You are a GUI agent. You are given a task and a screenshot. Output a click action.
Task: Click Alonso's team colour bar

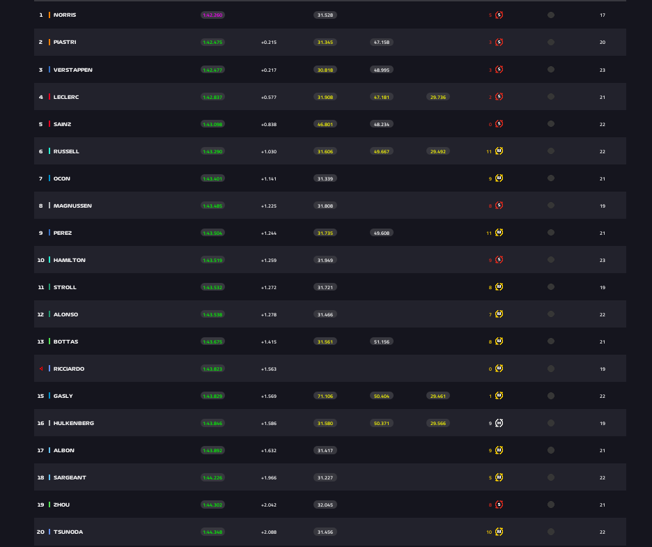(x=49, y=314)
